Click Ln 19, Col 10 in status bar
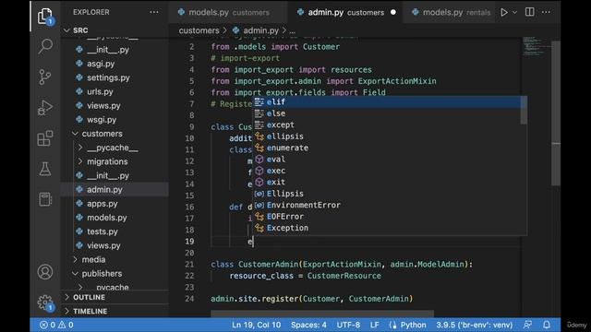Viewport: 591px width, 332px height. point(257,325)
